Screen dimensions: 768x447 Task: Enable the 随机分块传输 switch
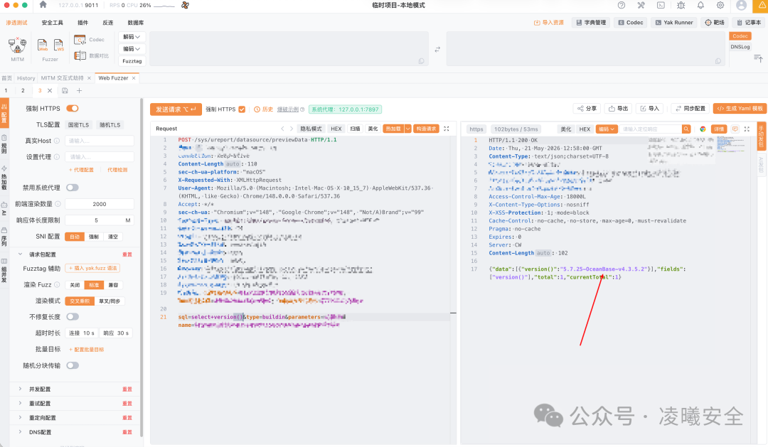point(73,365)
